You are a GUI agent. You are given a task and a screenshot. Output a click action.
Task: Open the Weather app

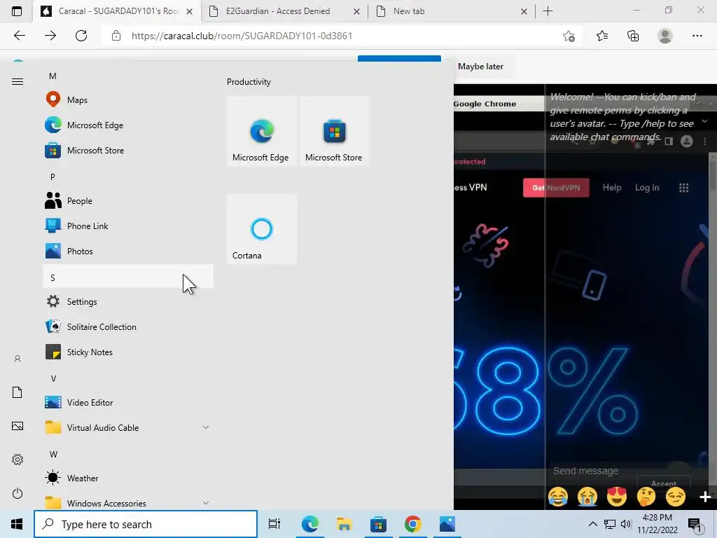[128, 478]
